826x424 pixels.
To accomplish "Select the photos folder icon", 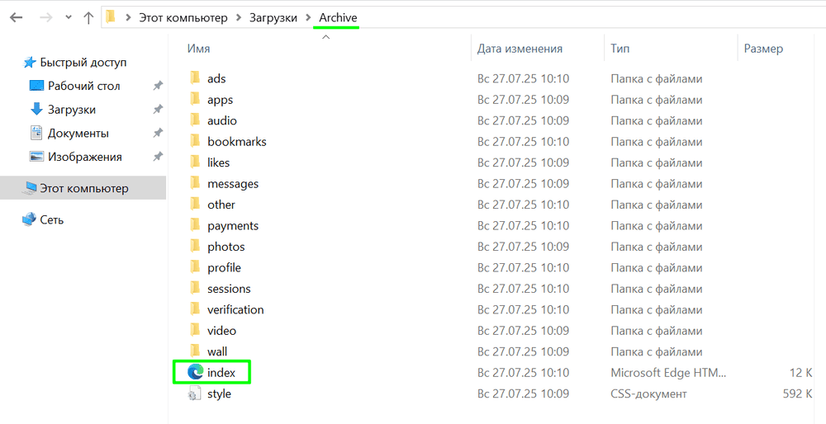I will [x=195, y=246].
